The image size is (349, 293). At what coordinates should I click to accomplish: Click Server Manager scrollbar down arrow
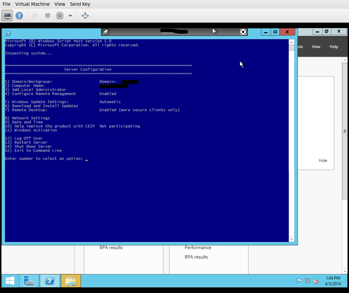coord(345,271)
